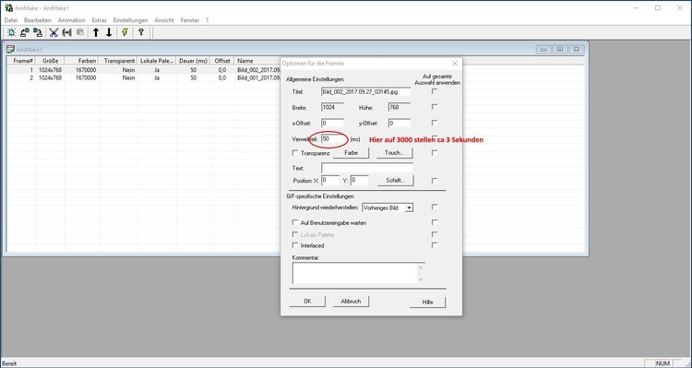Tick apply-to-selection checkbox in Position row
This screenshot has width=692, height=368.
[435, 181]
